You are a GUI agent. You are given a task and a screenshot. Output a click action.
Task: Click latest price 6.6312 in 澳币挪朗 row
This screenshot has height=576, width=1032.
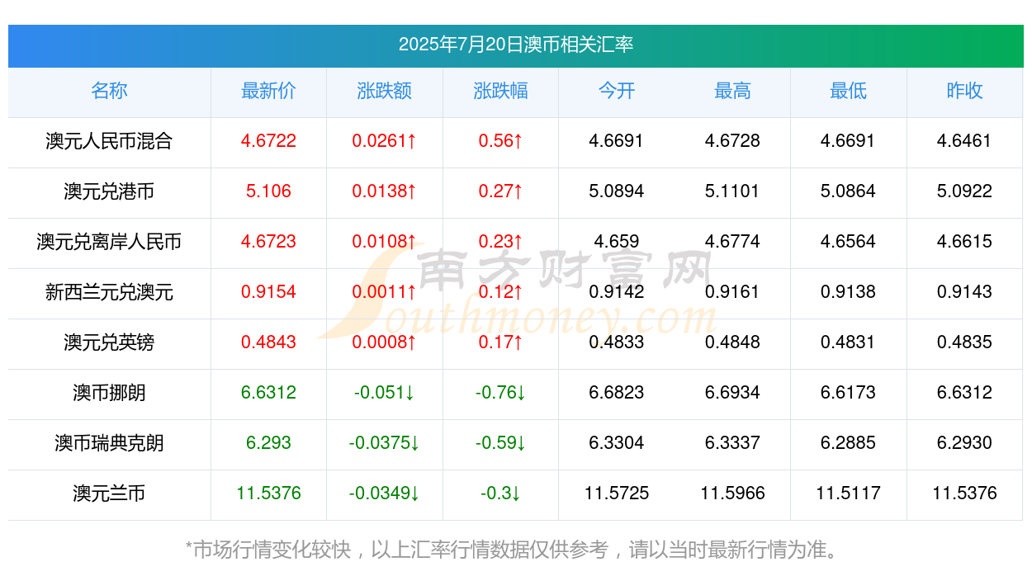click(x=268, y=393)
